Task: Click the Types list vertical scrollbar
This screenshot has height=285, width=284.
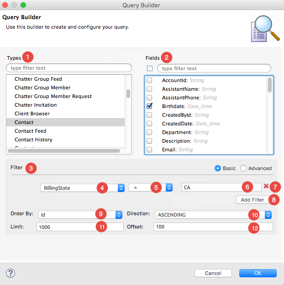Action: point(128,94)
